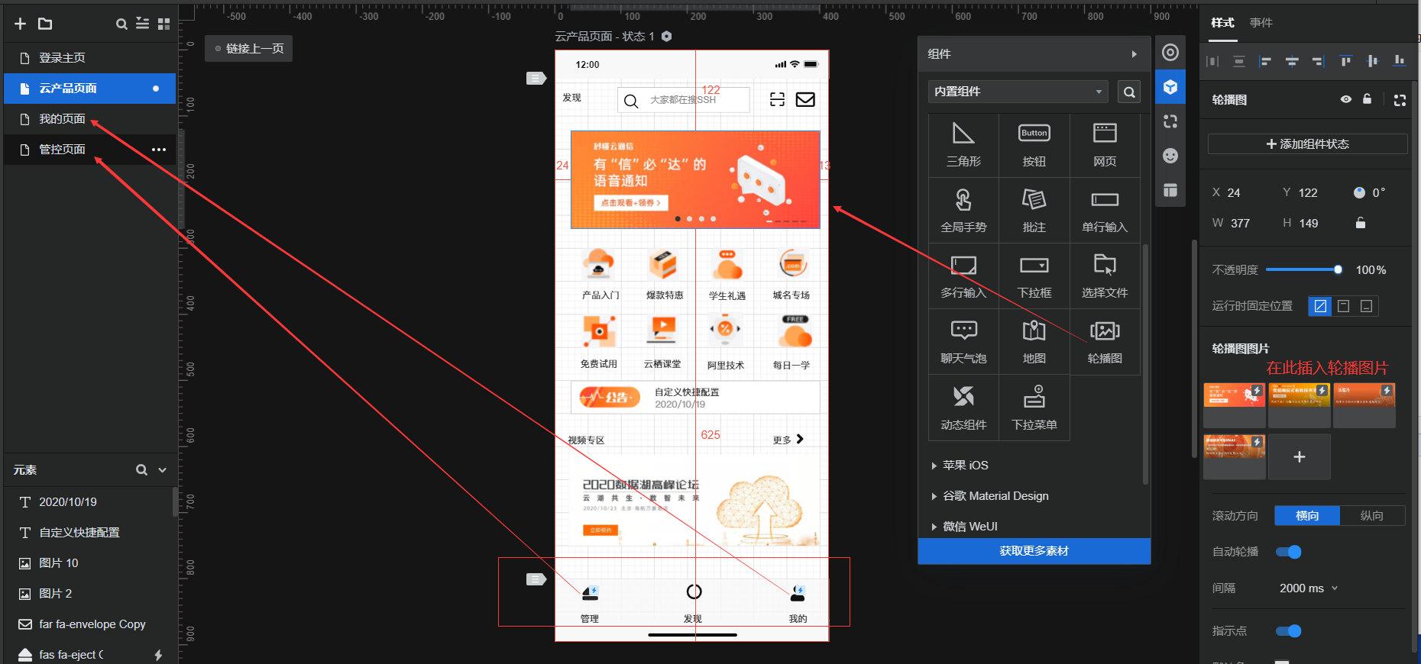Select the 单行输入 single-line input component
Viewport: 1421px width, 664px height.
pos(1105,211)
